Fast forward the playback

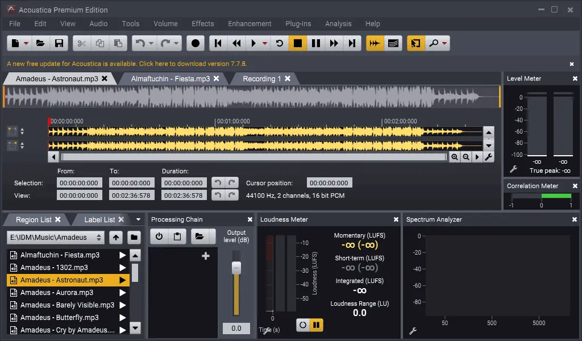tap(334, 43)
